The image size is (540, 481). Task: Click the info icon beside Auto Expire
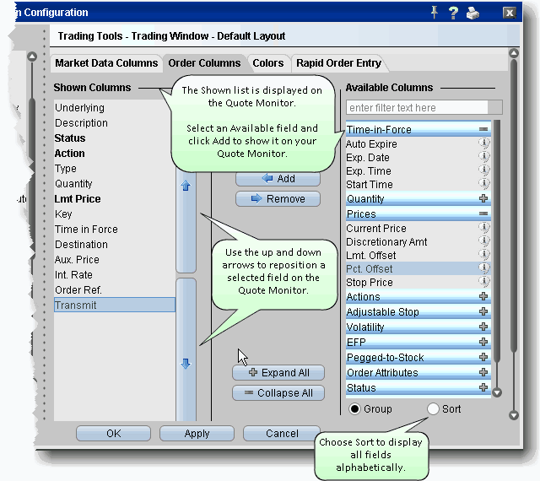coord(484,143)
